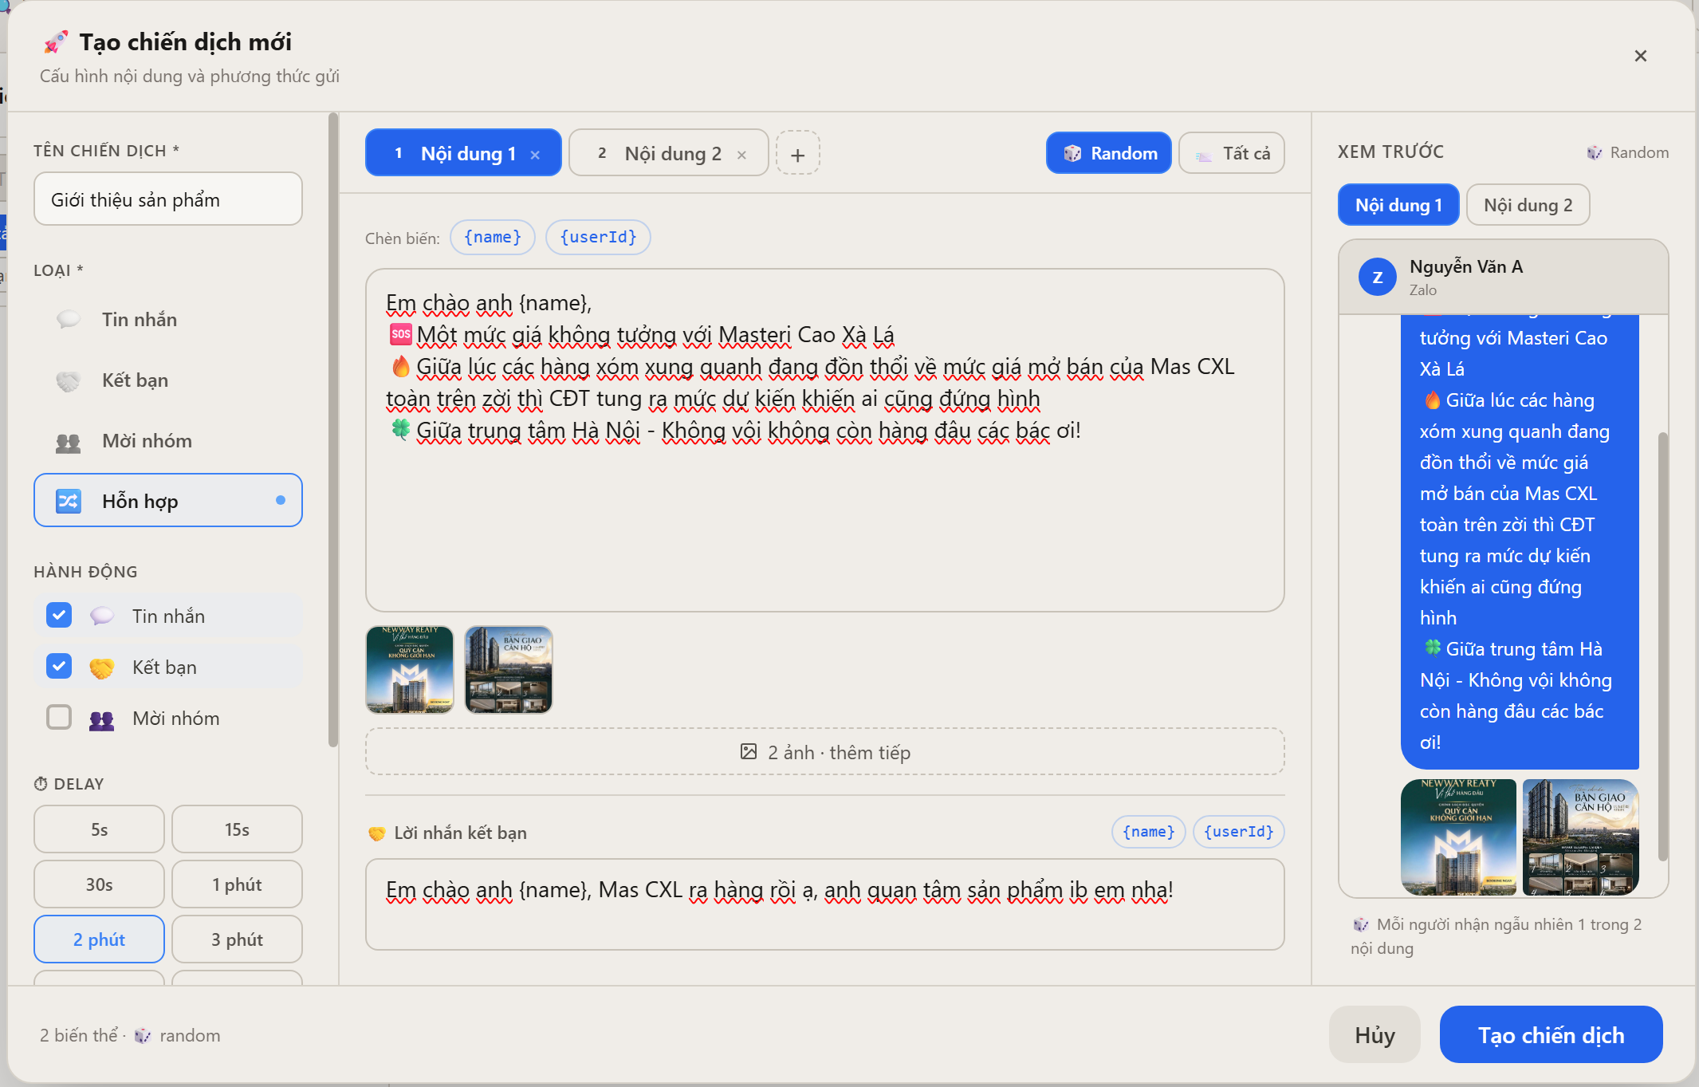Remove the Nội dung 2 tab with its x
Image resolution: width=1699 pixels, height=1087 pixels.
(x=741, y=155)
